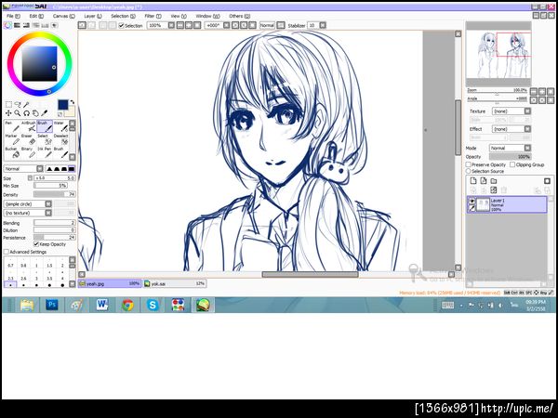Zoom out with the minus button
The image size is (558, 418).
tap(534, 91)
